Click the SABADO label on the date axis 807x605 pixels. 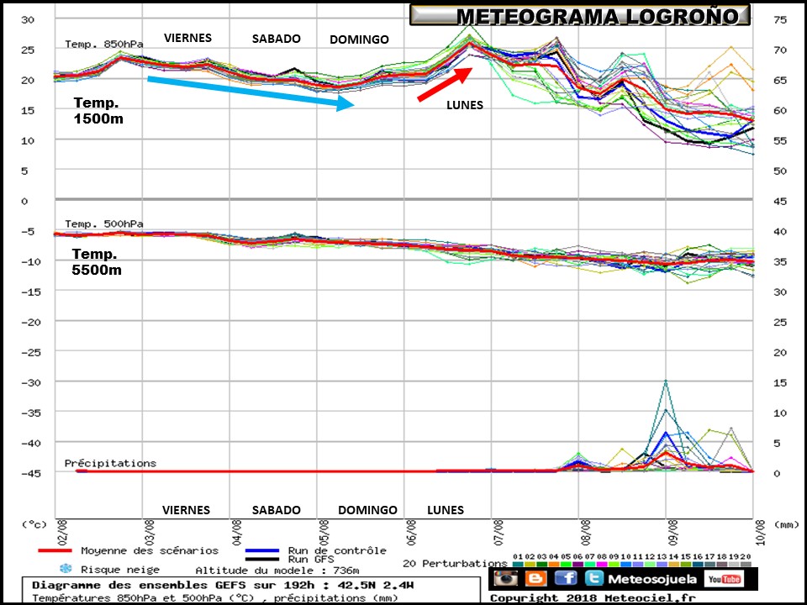pos(277,510)
